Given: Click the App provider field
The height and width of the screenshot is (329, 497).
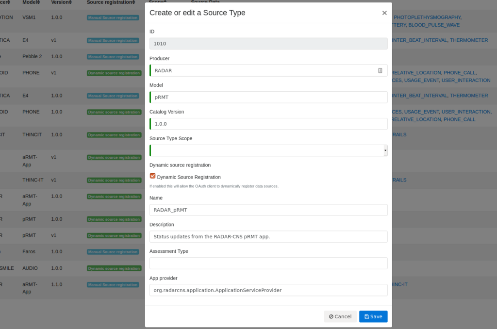Looking at the screenshot, I should click(x=268, y=290).
